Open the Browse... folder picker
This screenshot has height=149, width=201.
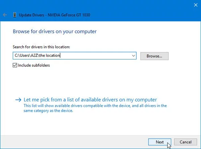[154, 56]
